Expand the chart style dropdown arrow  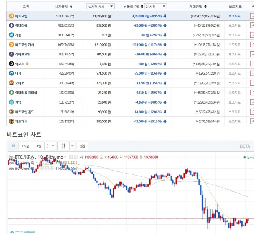click(x=72, y=146)
